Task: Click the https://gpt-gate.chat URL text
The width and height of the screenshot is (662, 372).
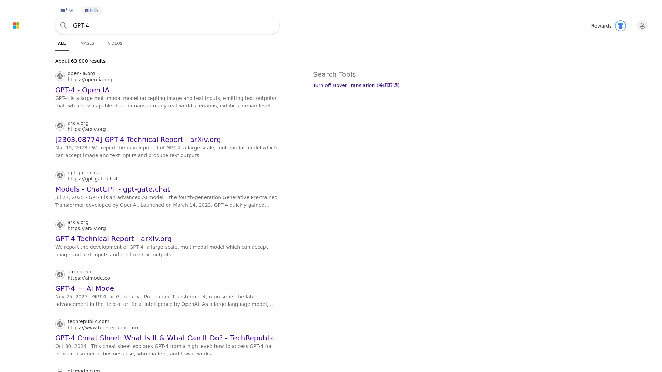Action: (x=92, y=179)
